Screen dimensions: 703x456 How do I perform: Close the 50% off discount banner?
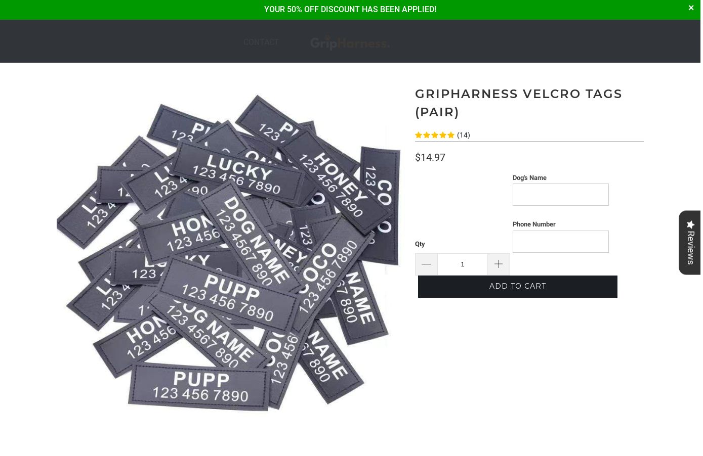coord(691,8)
